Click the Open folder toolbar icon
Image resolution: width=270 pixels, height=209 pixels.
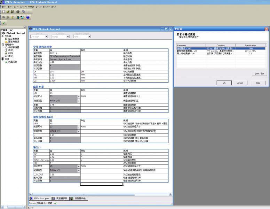[7, 11]
